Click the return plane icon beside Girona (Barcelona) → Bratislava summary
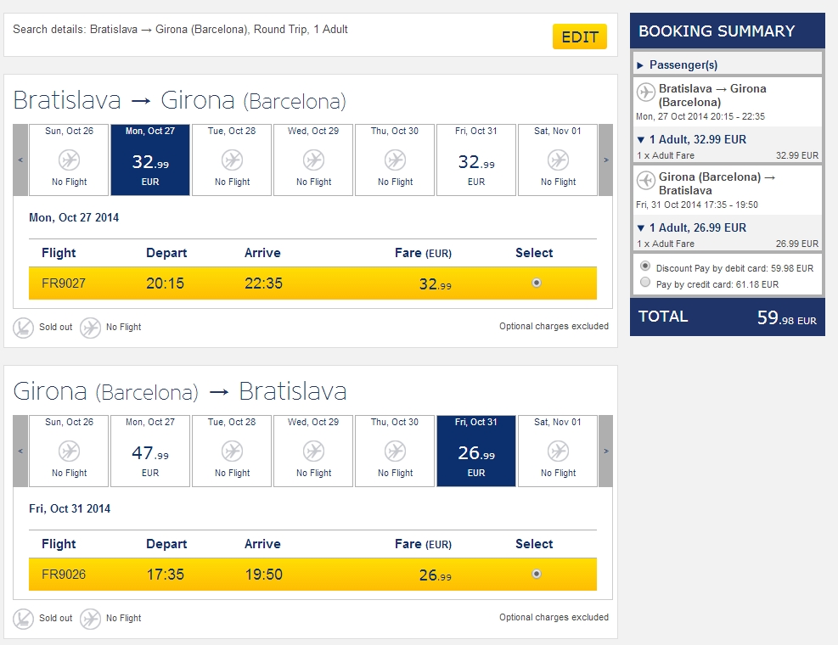838x645 pixels. tap(646, 180)
